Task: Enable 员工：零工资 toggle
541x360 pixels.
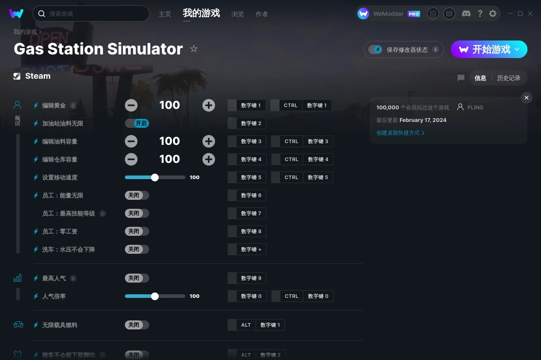Action: tap(137, 231)
